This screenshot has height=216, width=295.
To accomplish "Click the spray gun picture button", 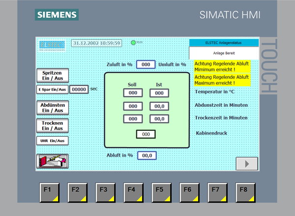I will pyautogui.click(x=52, y=161).
